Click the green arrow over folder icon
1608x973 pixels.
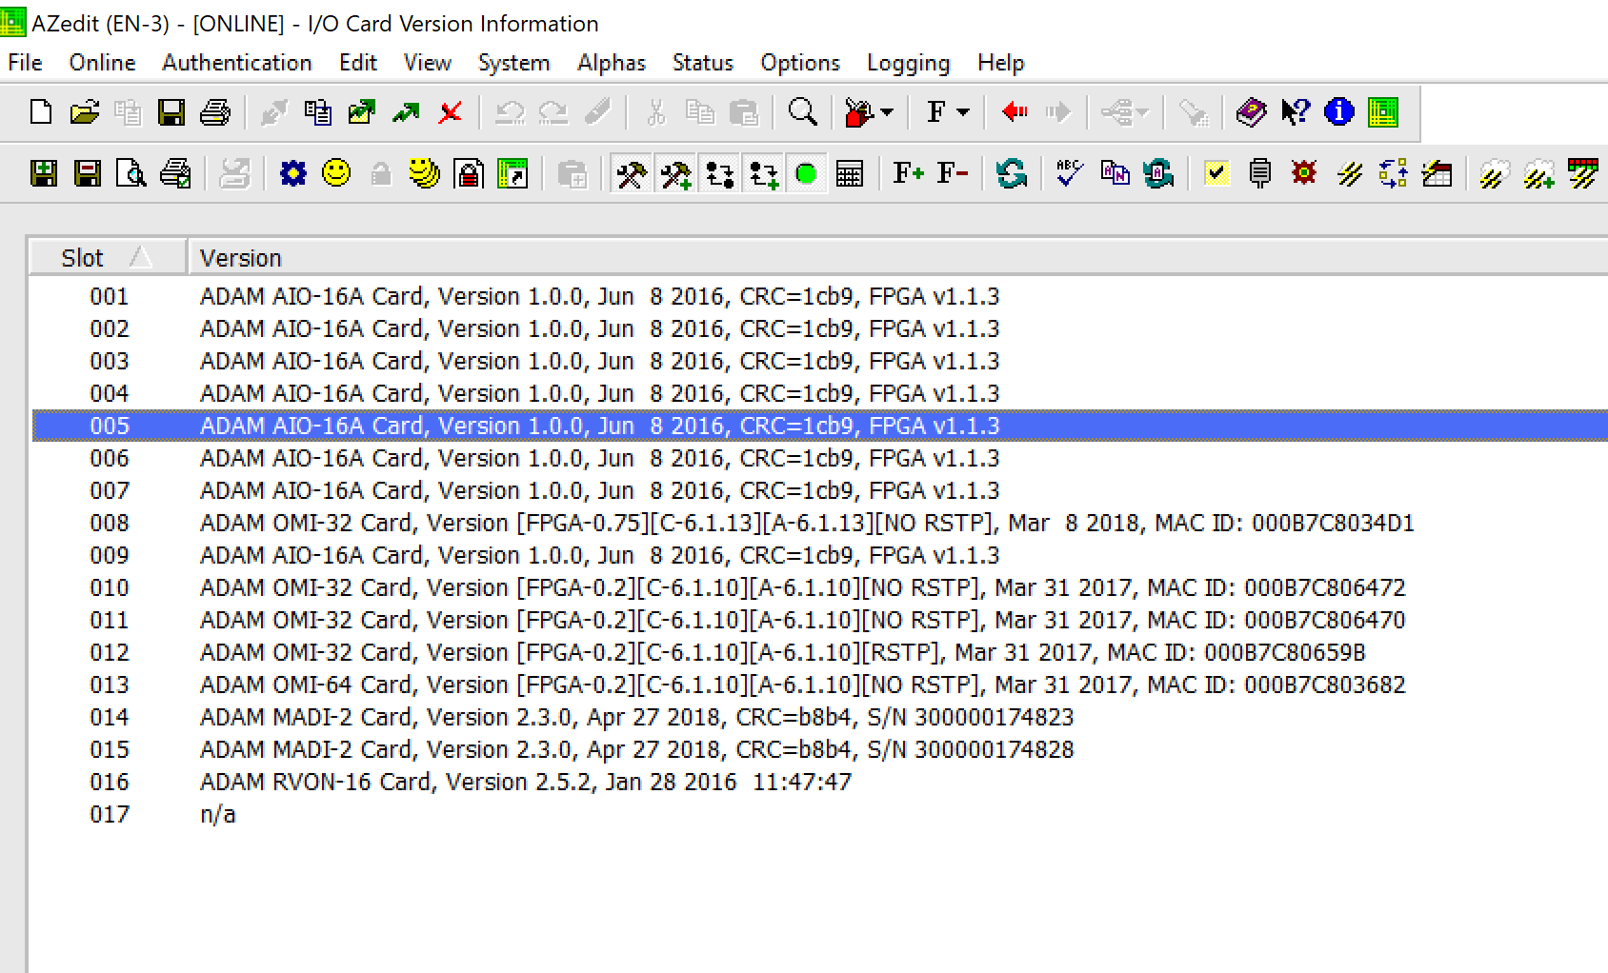tap(362, 112)
